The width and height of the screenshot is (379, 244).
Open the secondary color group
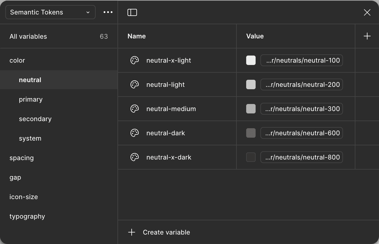35,119
